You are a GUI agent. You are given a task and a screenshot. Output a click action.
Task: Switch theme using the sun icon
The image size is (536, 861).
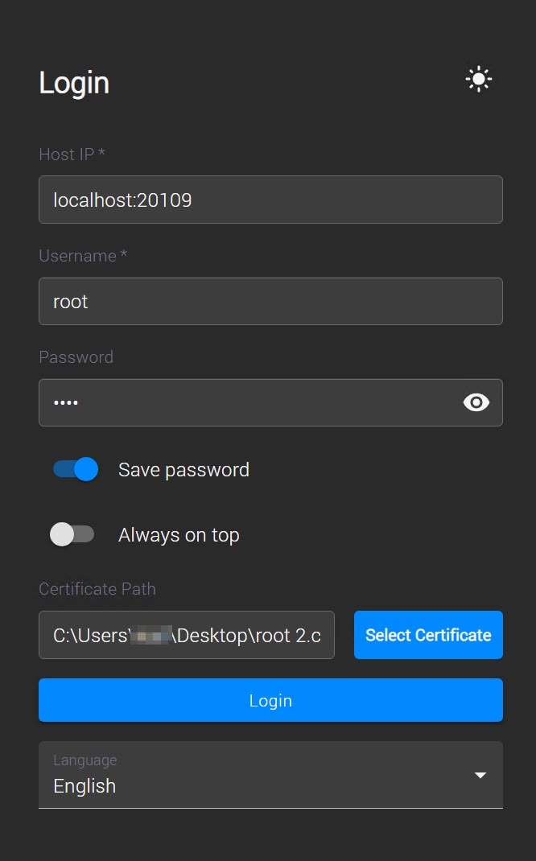(x=478, y=80)
